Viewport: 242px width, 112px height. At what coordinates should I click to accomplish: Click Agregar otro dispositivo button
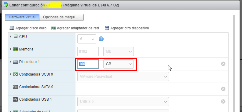[x=127, y=28]
